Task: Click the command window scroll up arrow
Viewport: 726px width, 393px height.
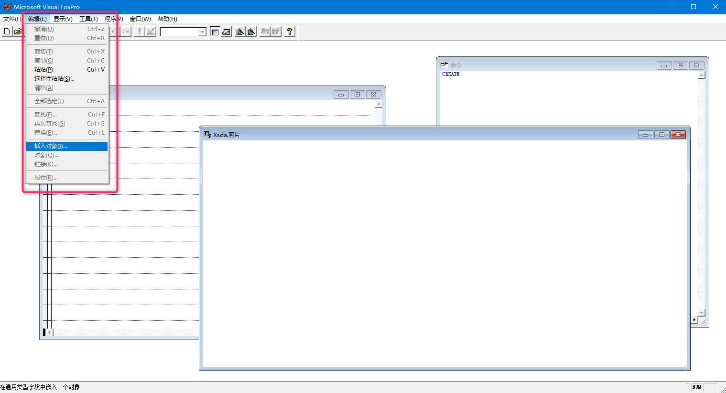Action: 701,75
